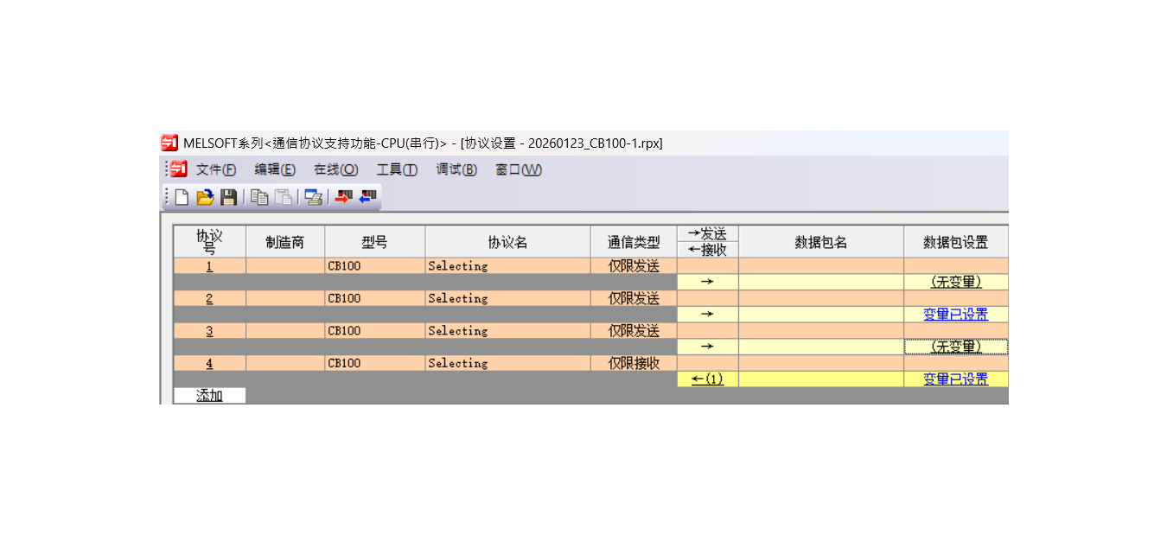Image resolution: width=1167 pixels, height=535 pixels.
Task: Select protocol number 3 link
Action: point(209,331)
